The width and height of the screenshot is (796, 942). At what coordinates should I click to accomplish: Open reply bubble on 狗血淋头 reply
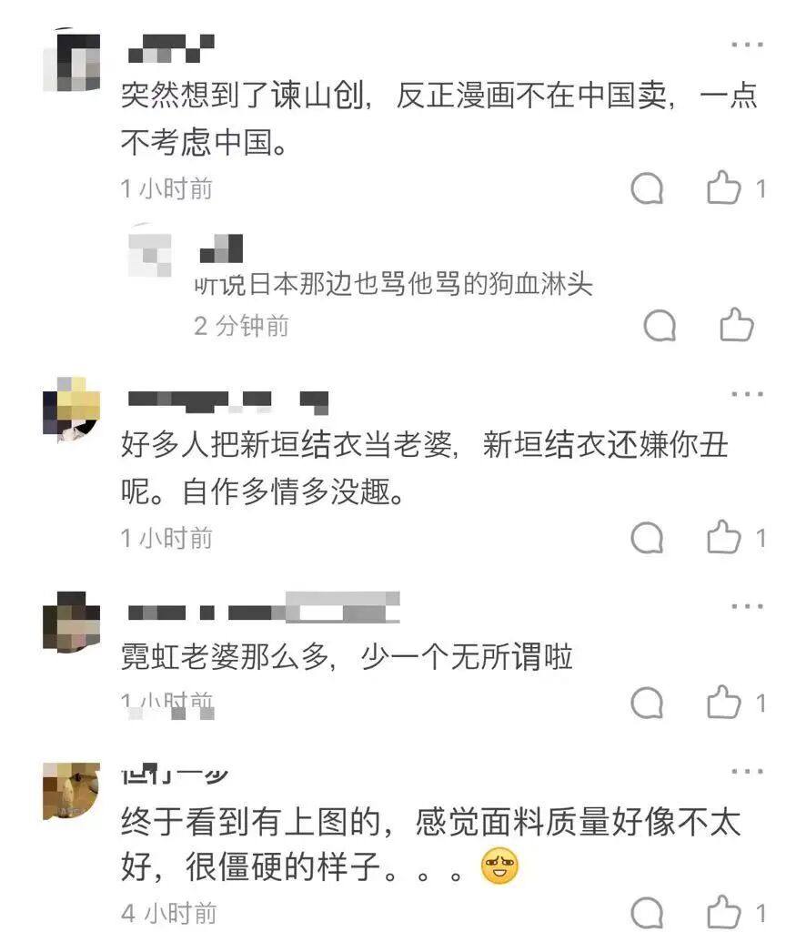pyautogui.click(x=660, y=326)
